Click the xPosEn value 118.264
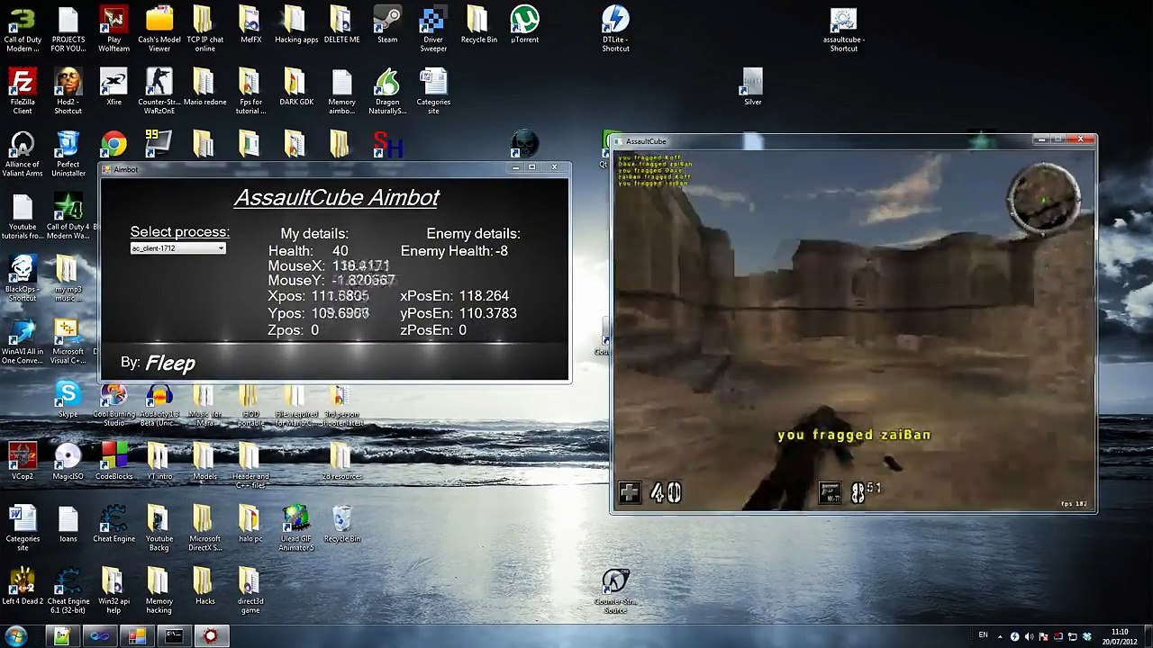Viewport: 1153px width, 648px height. [484, 295]
